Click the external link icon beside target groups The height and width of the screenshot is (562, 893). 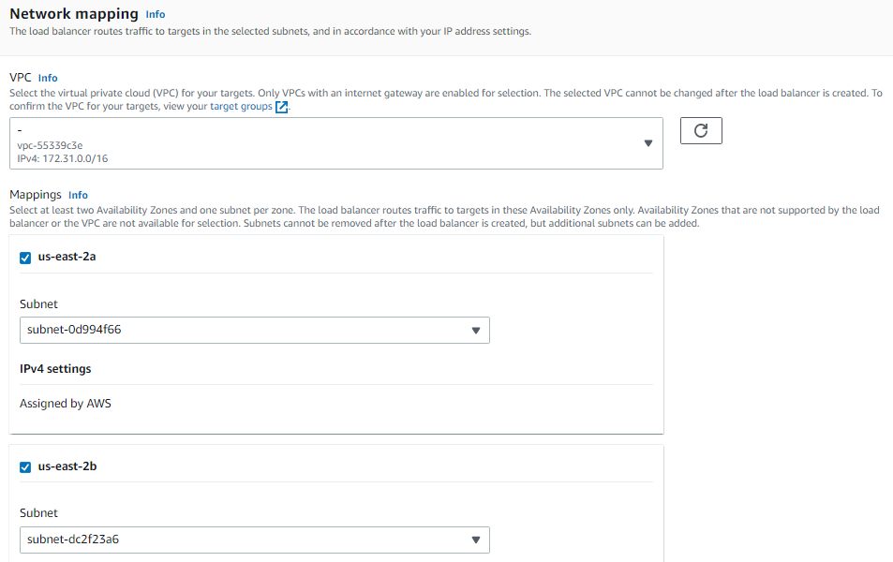coord(281,107)
